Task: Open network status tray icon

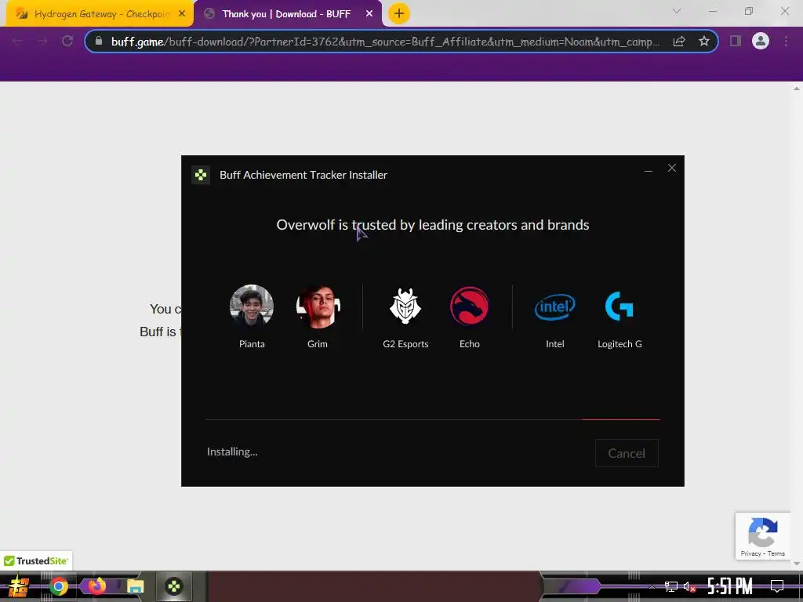Action: click(671, 586)
